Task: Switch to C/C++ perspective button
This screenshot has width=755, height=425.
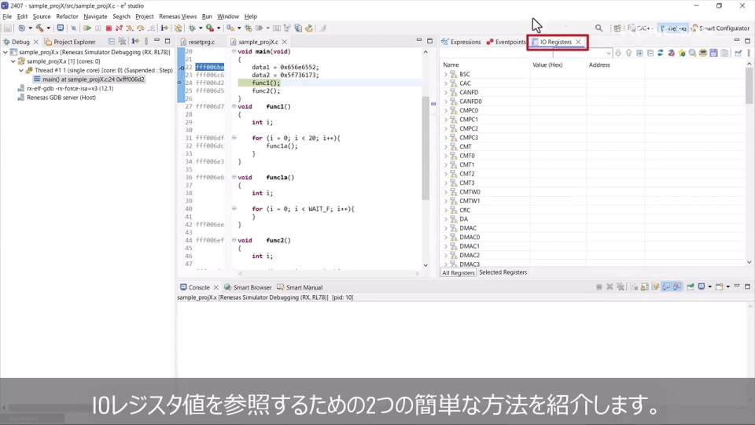Action: point(640,28)
